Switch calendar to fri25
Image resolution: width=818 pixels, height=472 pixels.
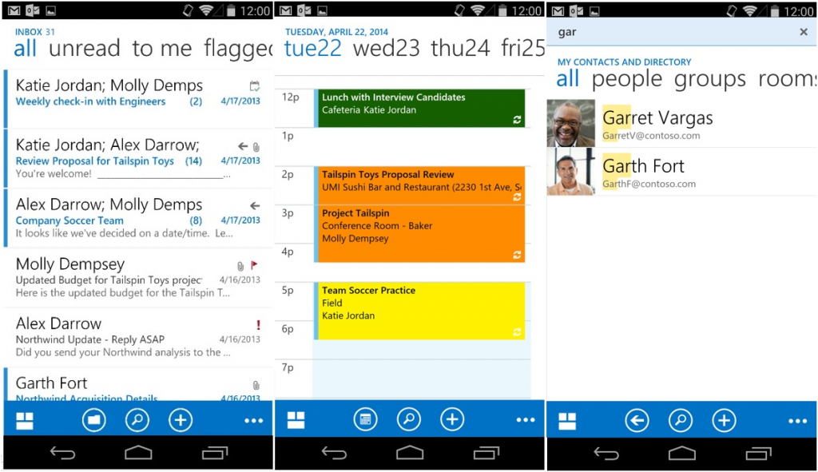pos(522,49)
